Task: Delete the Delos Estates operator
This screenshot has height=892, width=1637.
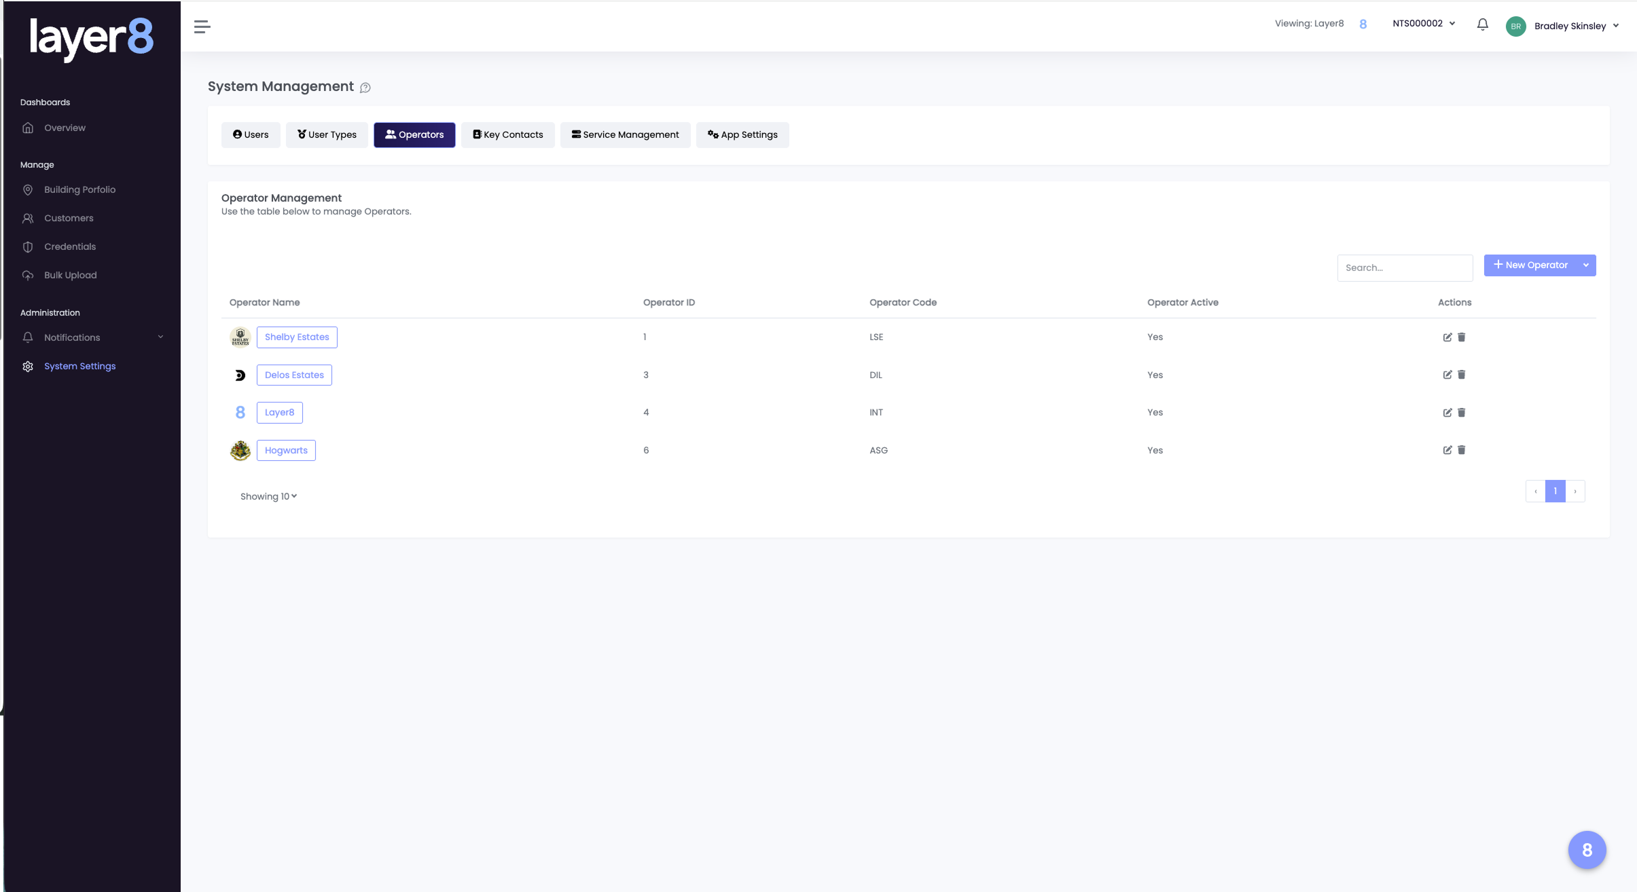Action: coord(1462,375)
